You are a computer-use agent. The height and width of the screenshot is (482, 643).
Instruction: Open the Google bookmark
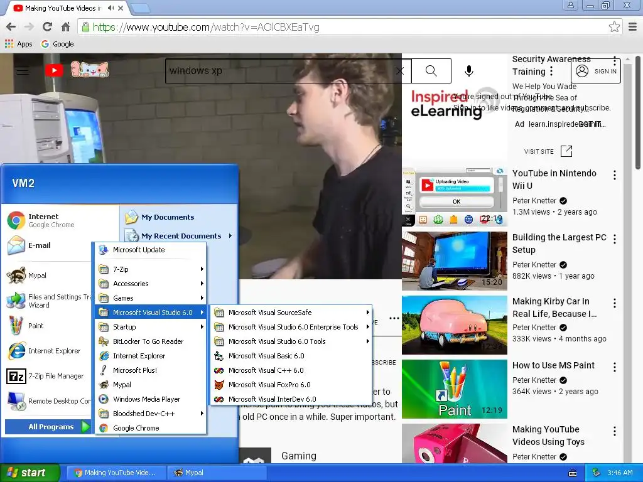[x=58, y=44]
